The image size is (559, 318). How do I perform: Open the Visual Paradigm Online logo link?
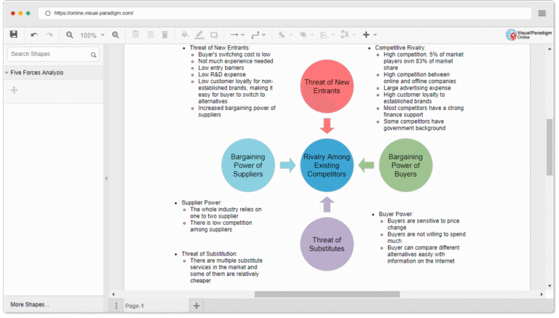(528, 35)
